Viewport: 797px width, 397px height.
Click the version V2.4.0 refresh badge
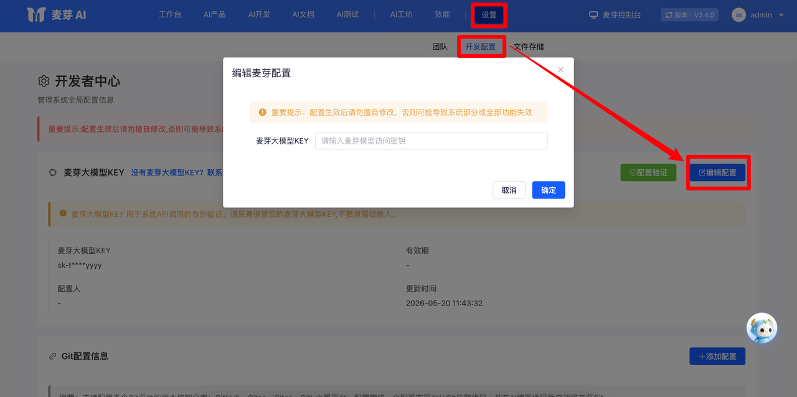(689, 15)
